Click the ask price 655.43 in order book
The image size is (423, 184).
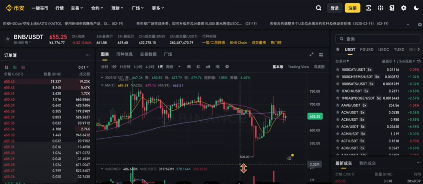point(9,82)
